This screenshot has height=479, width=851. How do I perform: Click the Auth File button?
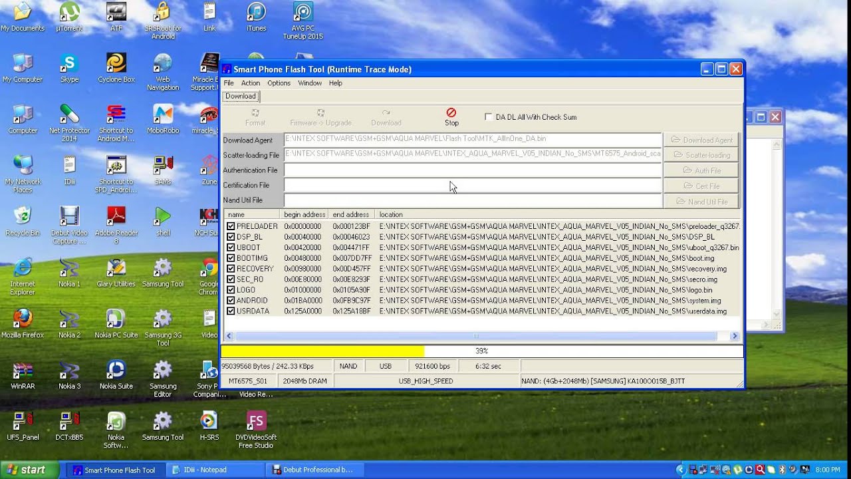(x=701, y=170)
